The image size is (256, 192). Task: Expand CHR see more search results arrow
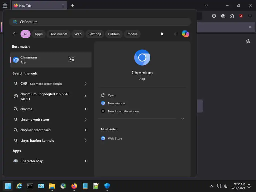tap(85, 83)
